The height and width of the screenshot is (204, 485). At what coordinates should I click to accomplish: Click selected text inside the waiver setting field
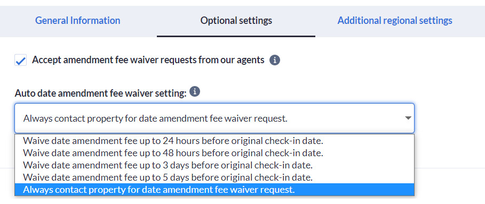pos(155,118)
